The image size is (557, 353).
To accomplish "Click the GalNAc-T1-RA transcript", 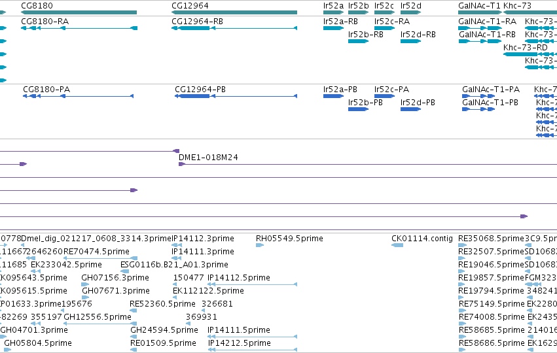I will [x=480, y=28].
